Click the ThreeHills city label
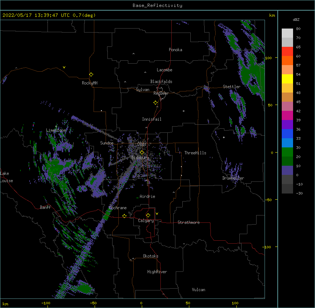The width and height of the screenshot is (315, 308). click(195, 153)
